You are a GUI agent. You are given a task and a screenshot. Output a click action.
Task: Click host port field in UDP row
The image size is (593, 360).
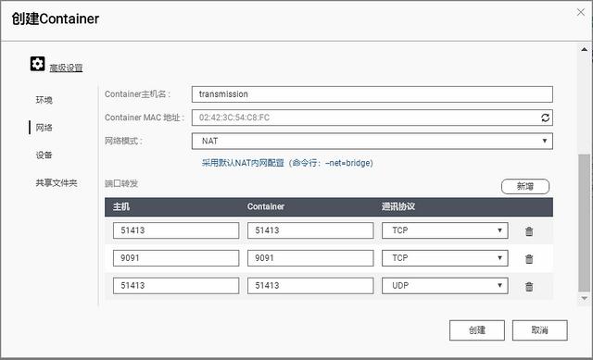pos(176,286)
